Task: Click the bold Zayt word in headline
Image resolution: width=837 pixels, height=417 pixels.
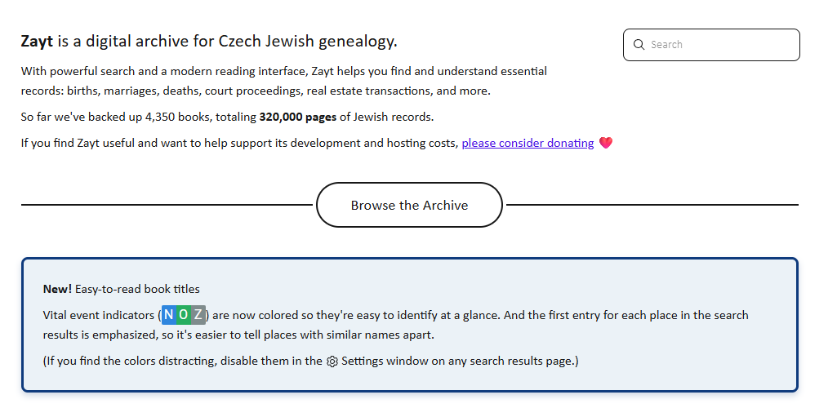Action: point(37,41)
